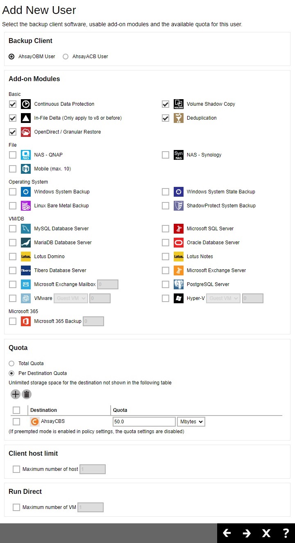Click the Microsoft 365 Backup icon

point(26,321)
